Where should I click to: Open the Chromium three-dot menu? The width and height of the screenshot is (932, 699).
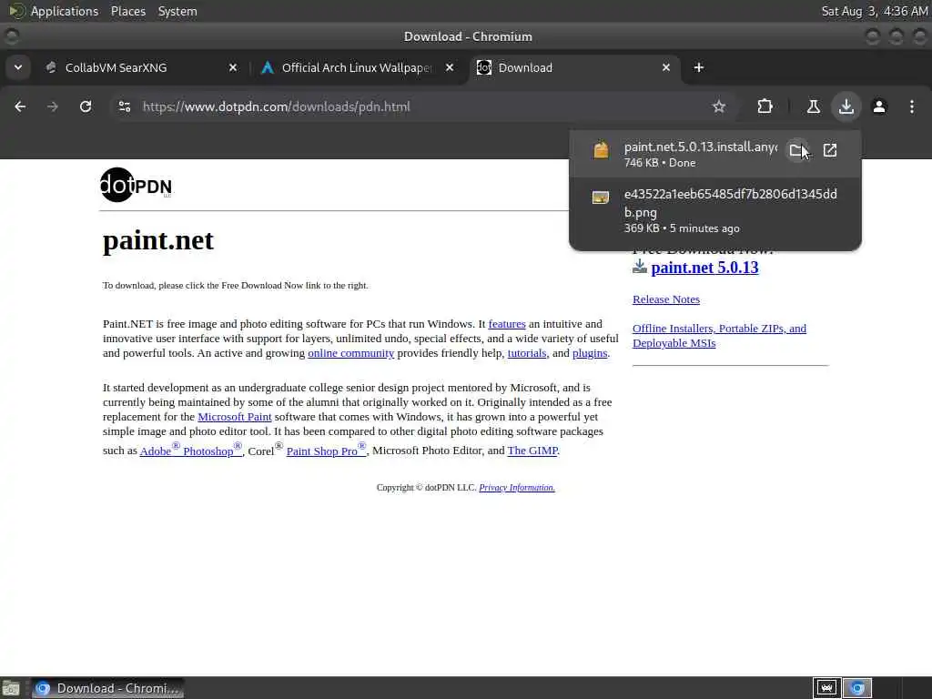click(912, 106)
